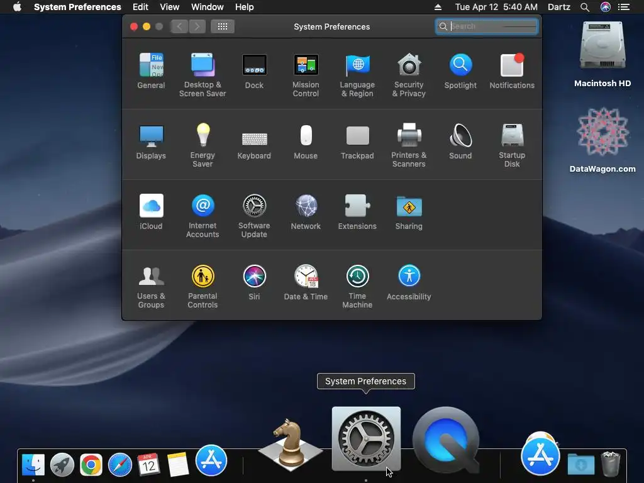Image resolution: width=644 pixels, height=483 pixels.
Task: Launch QuickTime Player from the Dock
Action: (447, 440)
